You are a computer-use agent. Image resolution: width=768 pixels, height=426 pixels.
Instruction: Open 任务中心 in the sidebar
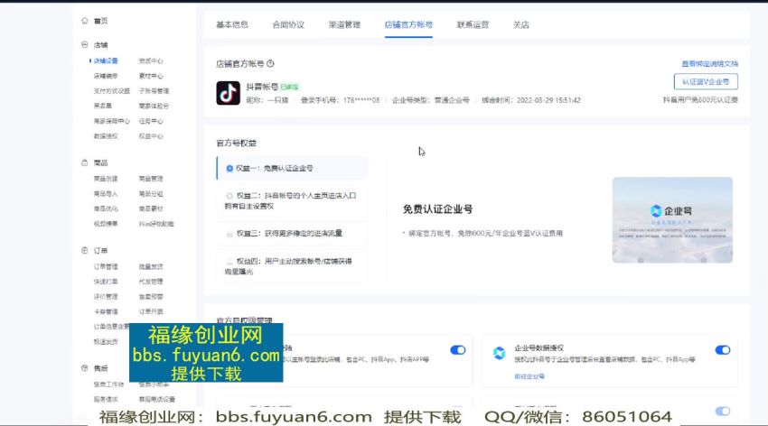[151, 121]
